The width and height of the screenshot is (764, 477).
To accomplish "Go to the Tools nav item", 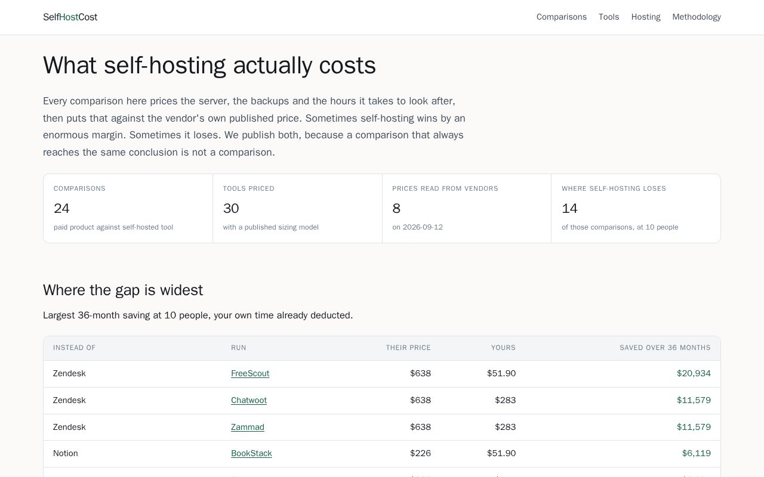I will tap(609, 17).
